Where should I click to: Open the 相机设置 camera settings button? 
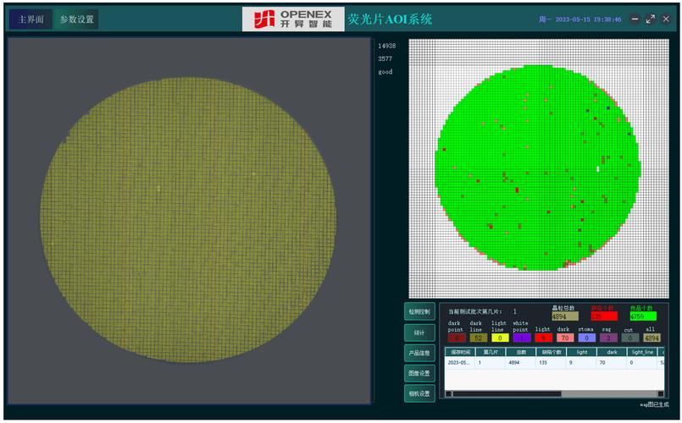[419, 393]
